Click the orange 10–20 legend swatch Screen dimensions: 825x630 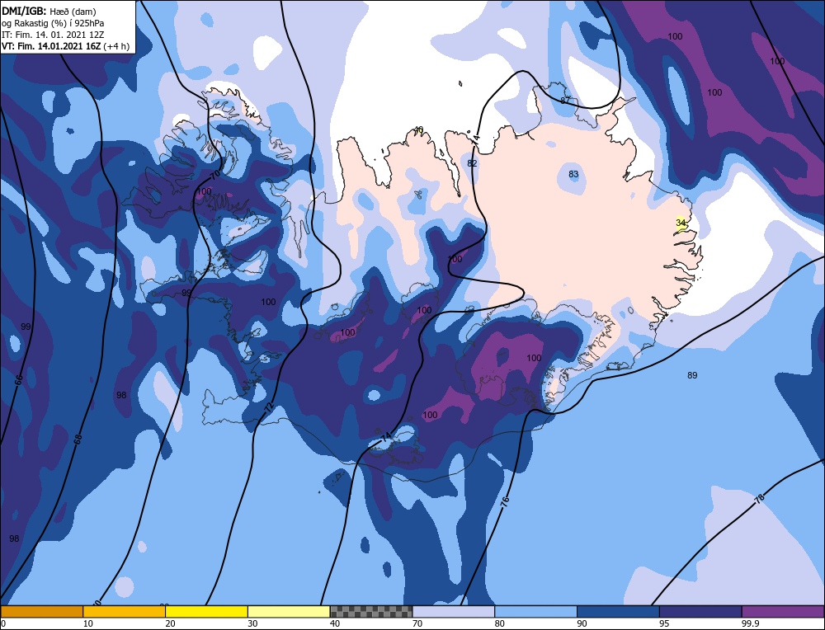[125, 611]
